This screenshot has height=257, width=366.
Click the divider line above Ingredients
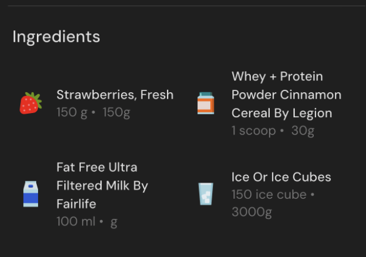click(x=183, y=6)
